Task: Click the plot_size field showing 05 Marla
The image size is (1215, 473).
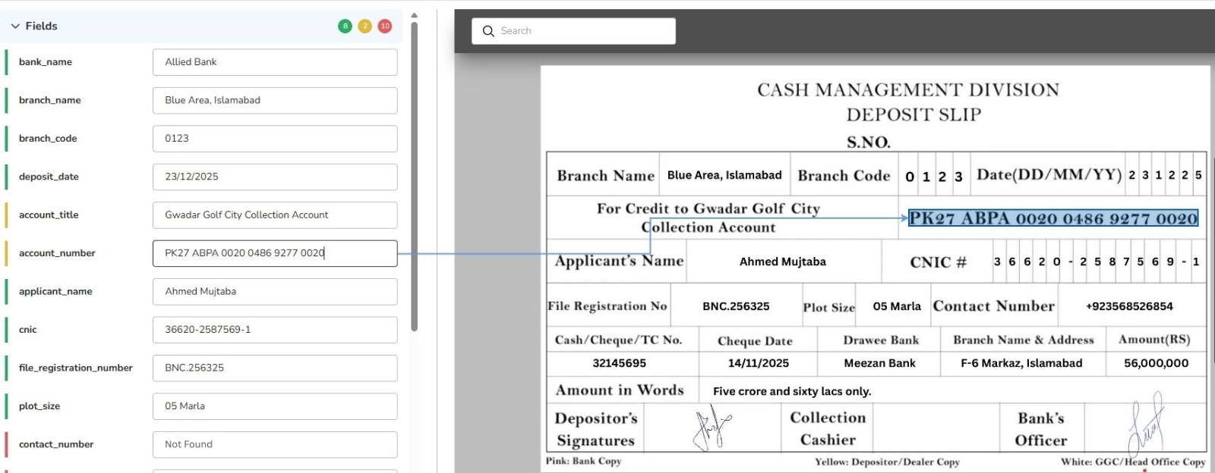Action: click(x=275, y=406)
